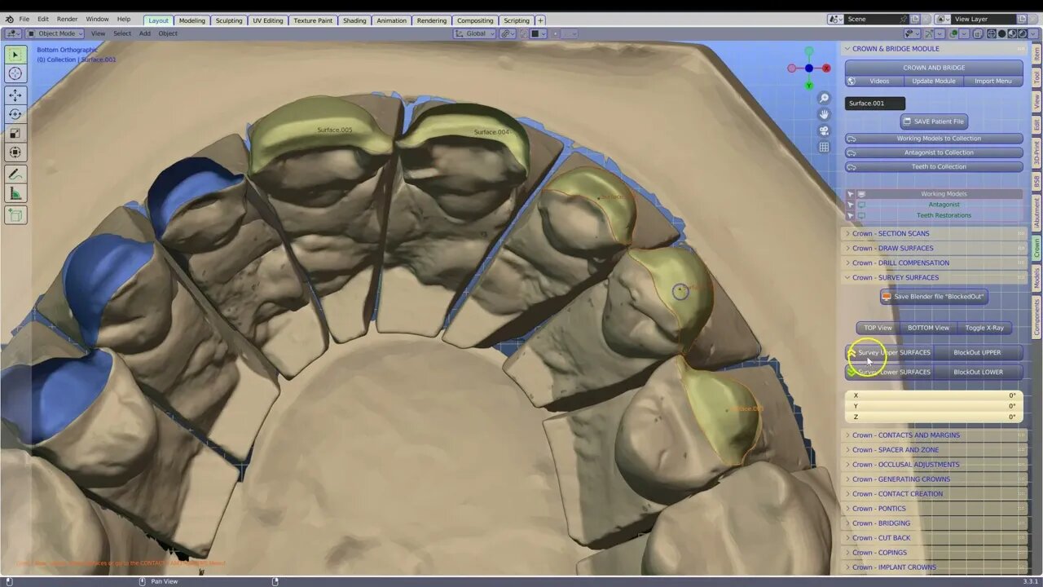Click the Surface.001 name field
Viewport: 1043px width, 587px height.
[875, 104]
